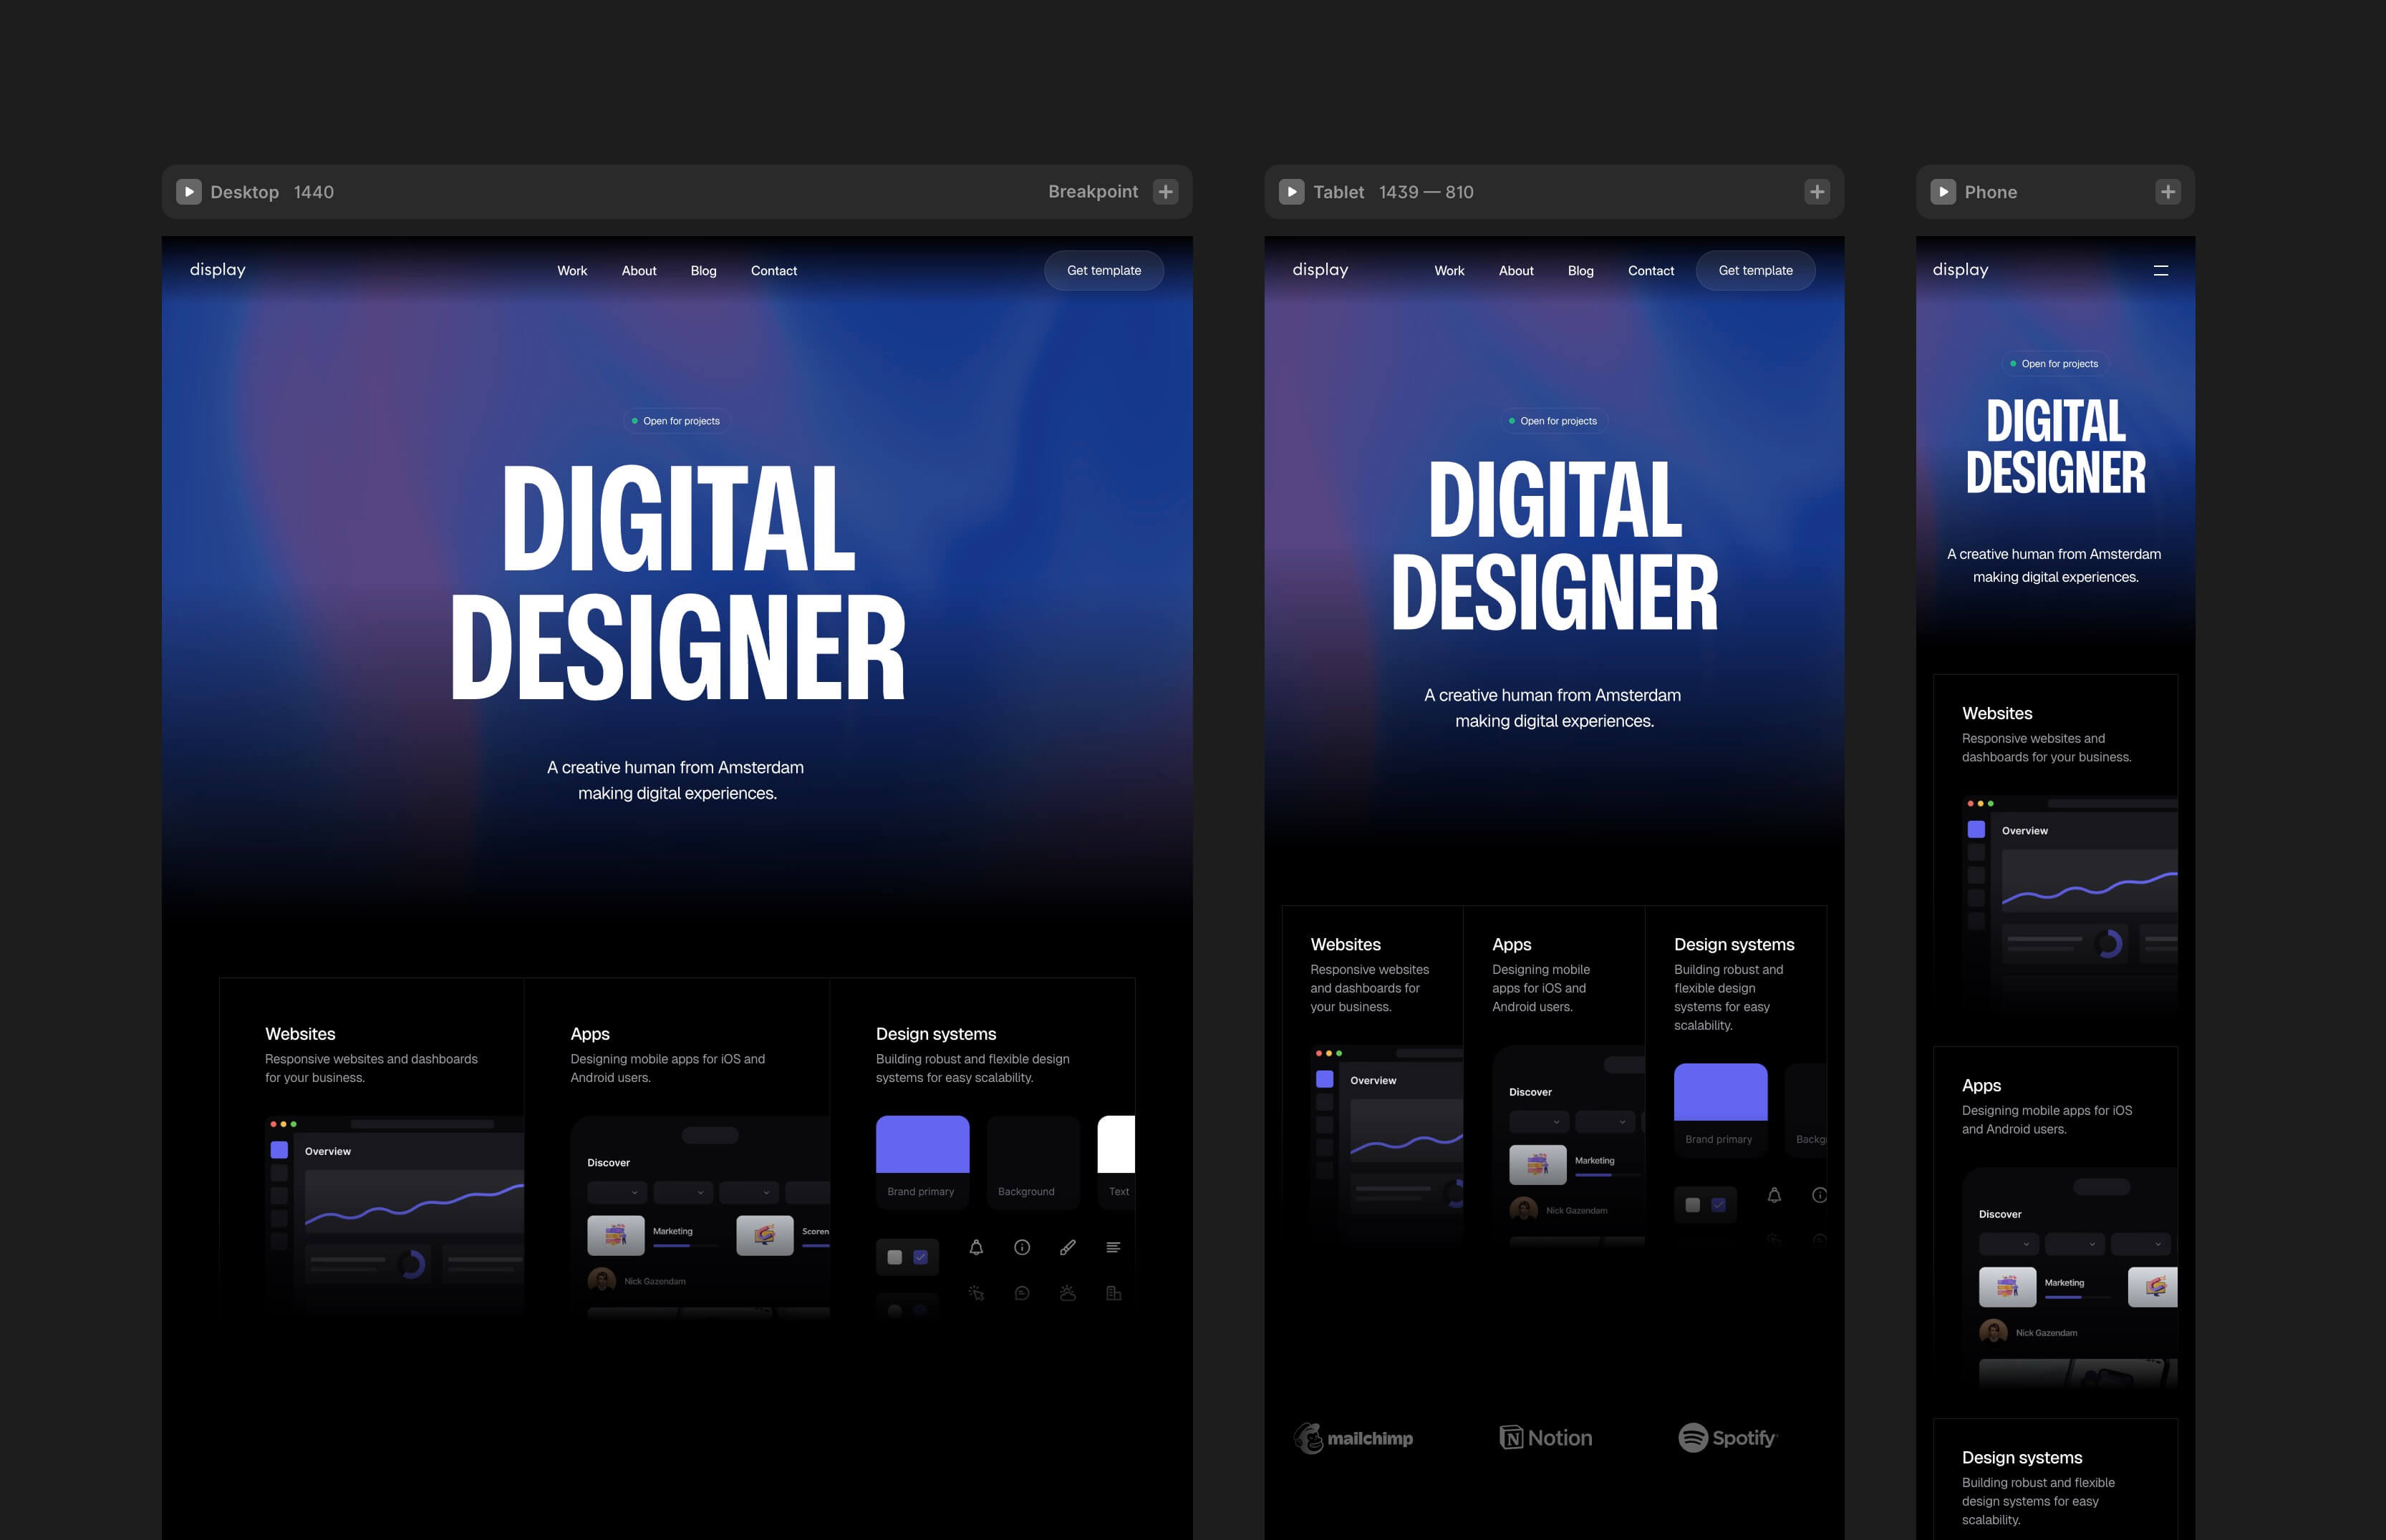Viewport: 2386px width, 1540px height.
Task: Click the Get template button in the desktop header
Action: coord(1103,270)
